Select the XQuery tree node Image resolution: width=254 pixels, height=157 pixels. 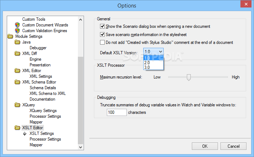coord(29,105)
